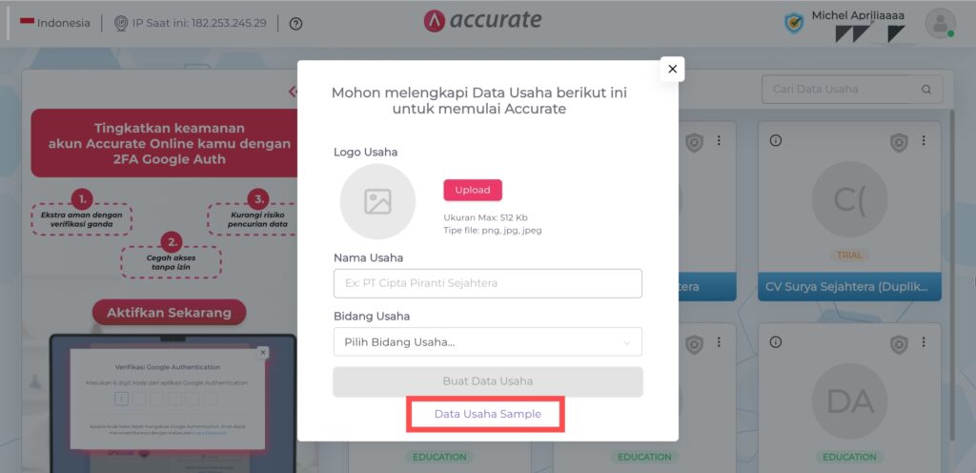Click the security shield badge icon
976x473 pixels.
(x=794, y=24)
